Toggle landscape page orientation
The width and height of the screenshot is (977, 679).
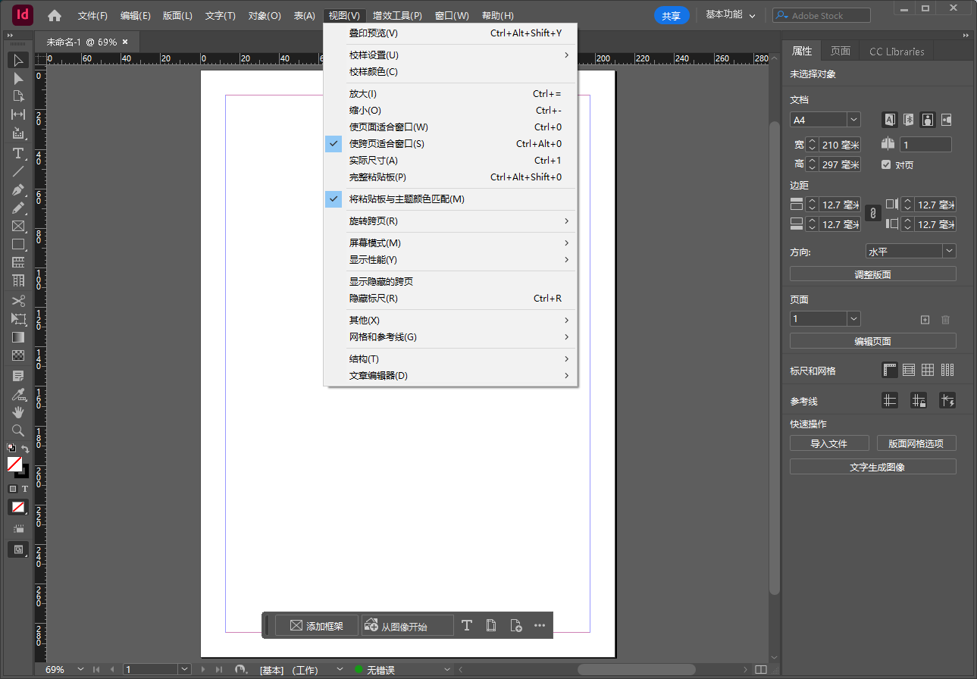tap(946, 120)
